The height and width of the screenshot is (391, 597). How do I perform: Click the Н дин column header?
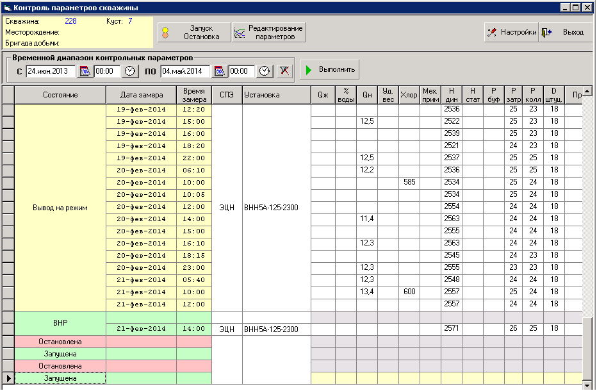(452, 95)
